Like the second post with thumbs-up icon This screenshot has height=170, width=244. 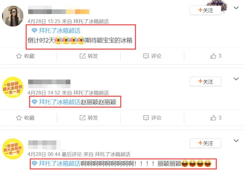click(x=213, y=118)
